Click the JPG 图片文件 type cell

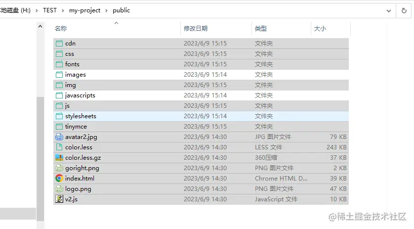[273, 137]
